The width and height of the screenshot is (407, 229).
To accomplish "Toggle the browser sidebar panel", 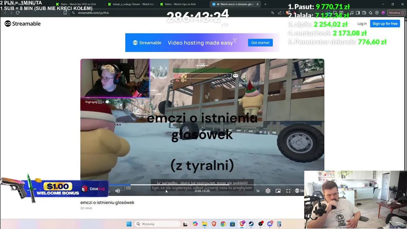I will [x=358, y=13].
